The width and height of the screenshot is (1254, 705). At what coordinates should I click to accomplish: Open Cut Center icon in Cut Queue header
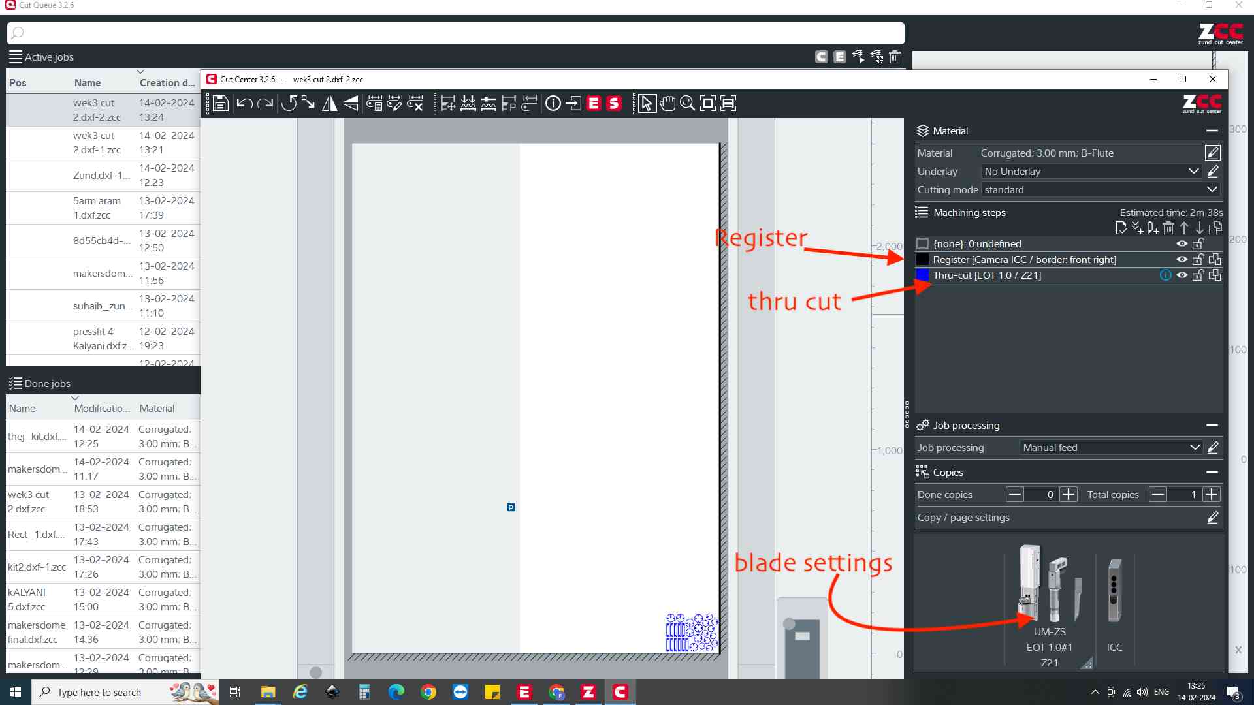point(822,57)
